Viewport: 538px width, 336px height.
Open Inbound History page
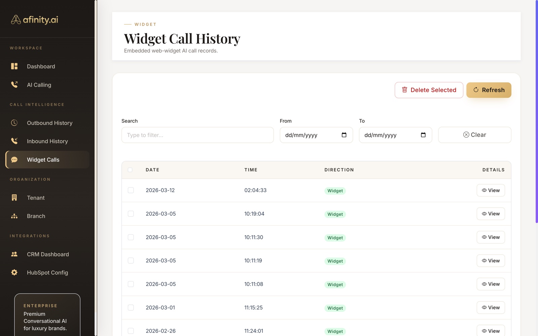pyautogui.click(x=47, y=141)
